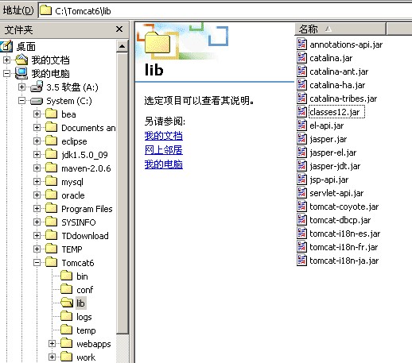Click the catalina.jar file icon

coord(301,58)
